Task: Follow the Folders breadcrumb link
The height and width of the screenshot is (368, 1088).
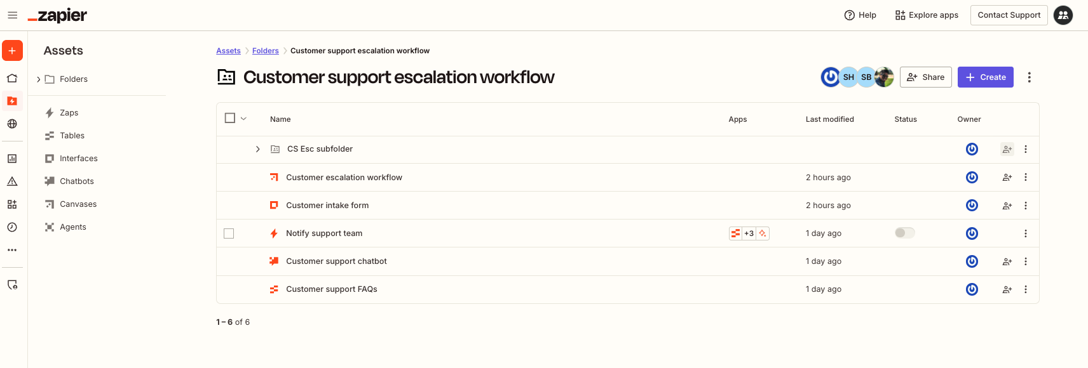Action: pyautogui.click(x=265, y=51)
